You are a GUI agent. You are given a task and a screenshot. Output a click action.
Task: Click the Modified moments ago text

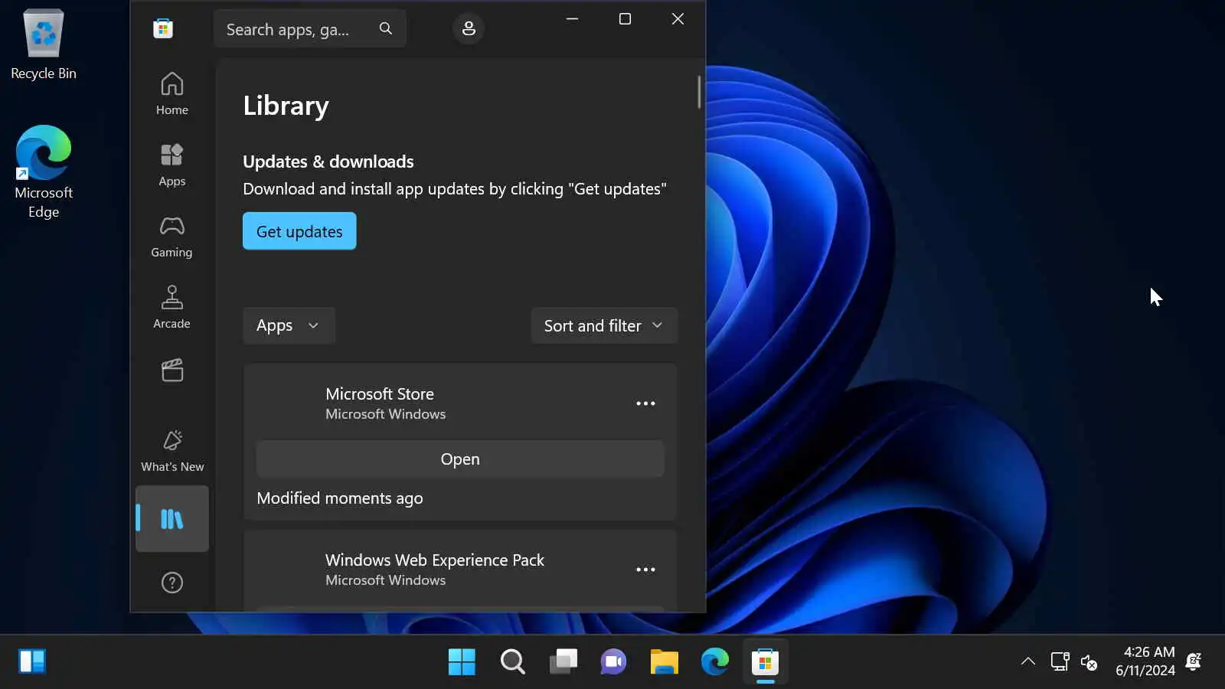coord(340,498)
